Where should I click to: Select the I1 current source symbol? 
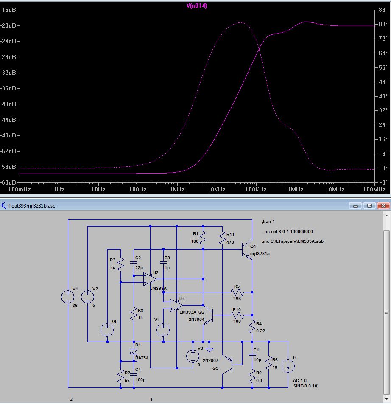(288, 366)
